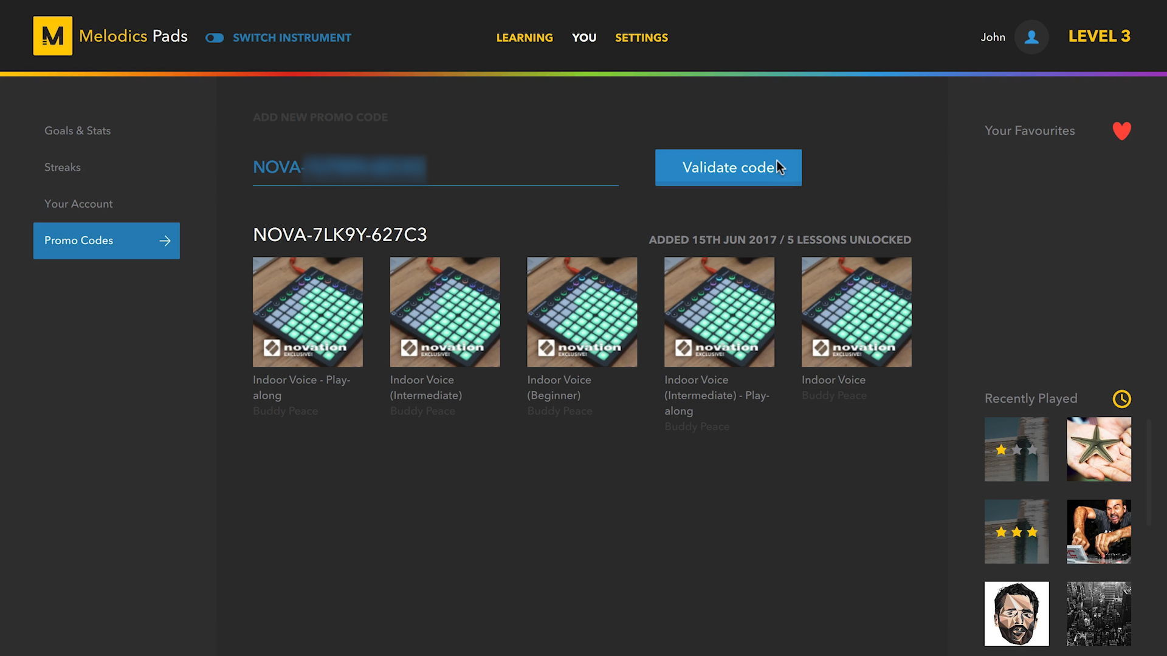The height and width of the screenshot is (656, 1167).
Task: Open Indoor Voice (Beginner) lesson thumbnail
Action: (582, 312)
